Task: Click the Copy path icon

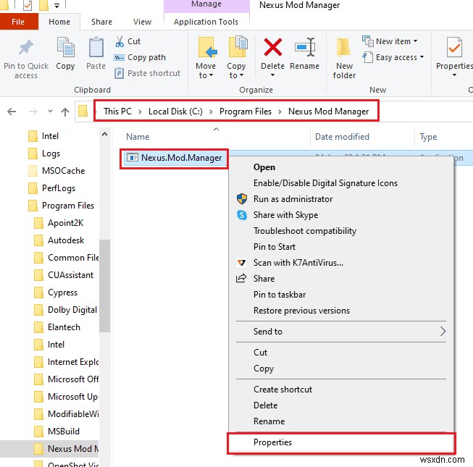Action: (119, 57)
